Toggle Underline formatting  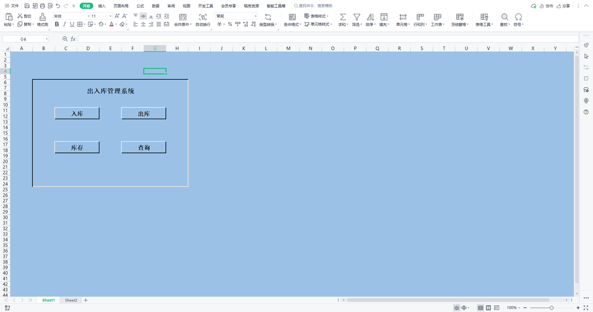coord(72,24)
